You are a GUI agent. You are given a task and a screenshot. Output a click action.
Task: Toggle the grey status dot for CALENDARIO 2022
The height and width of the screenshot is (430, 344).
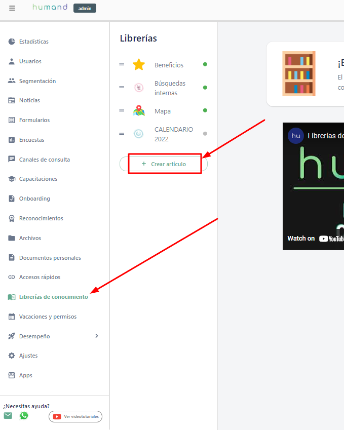pos(205,134)
